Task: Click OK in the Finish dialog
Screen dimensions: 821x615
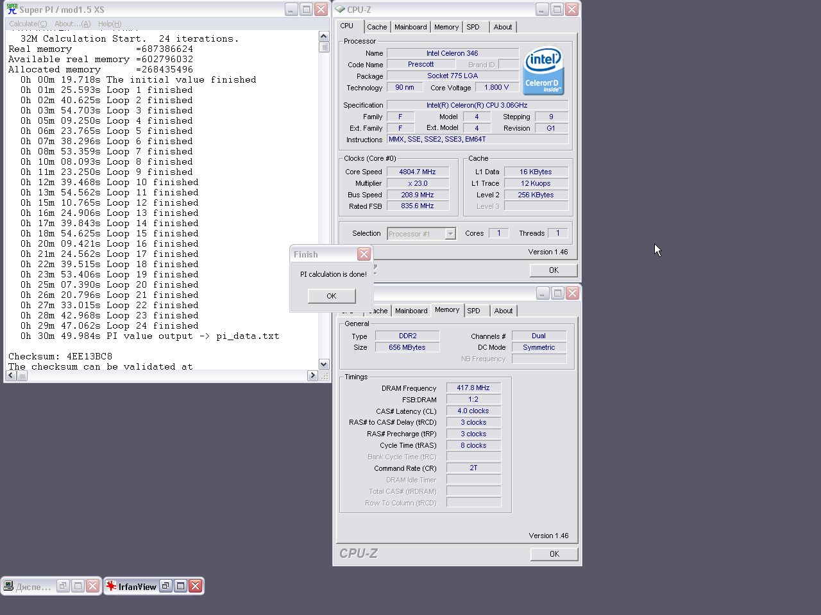Action: point(332,296)
